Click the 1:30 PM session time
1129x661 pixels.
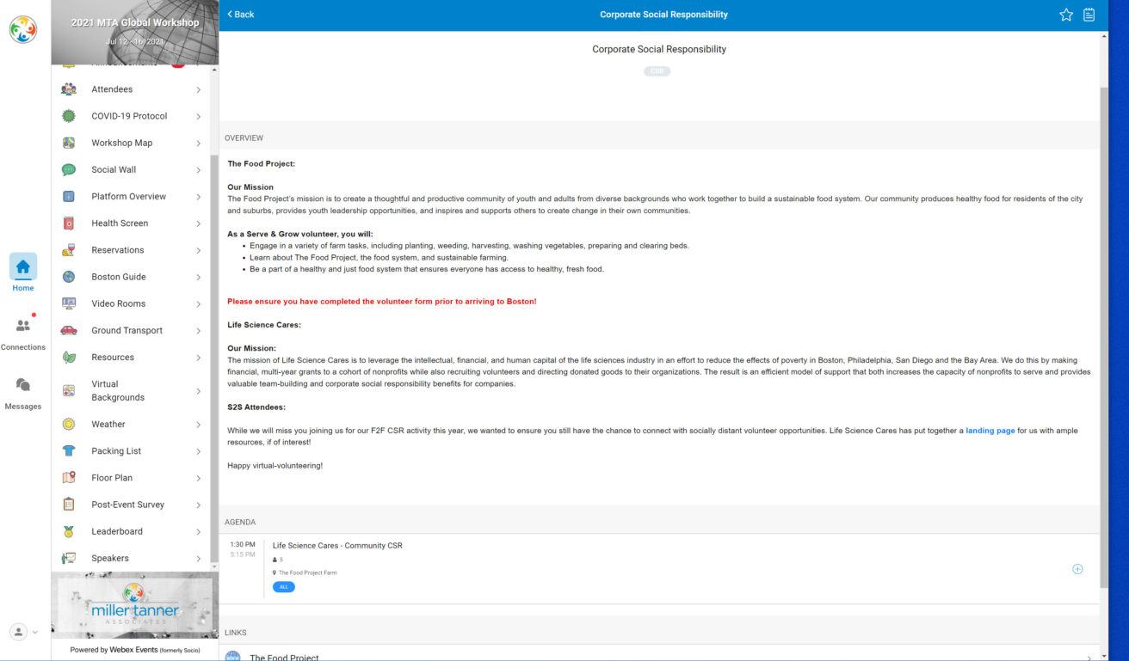(243, 544)
